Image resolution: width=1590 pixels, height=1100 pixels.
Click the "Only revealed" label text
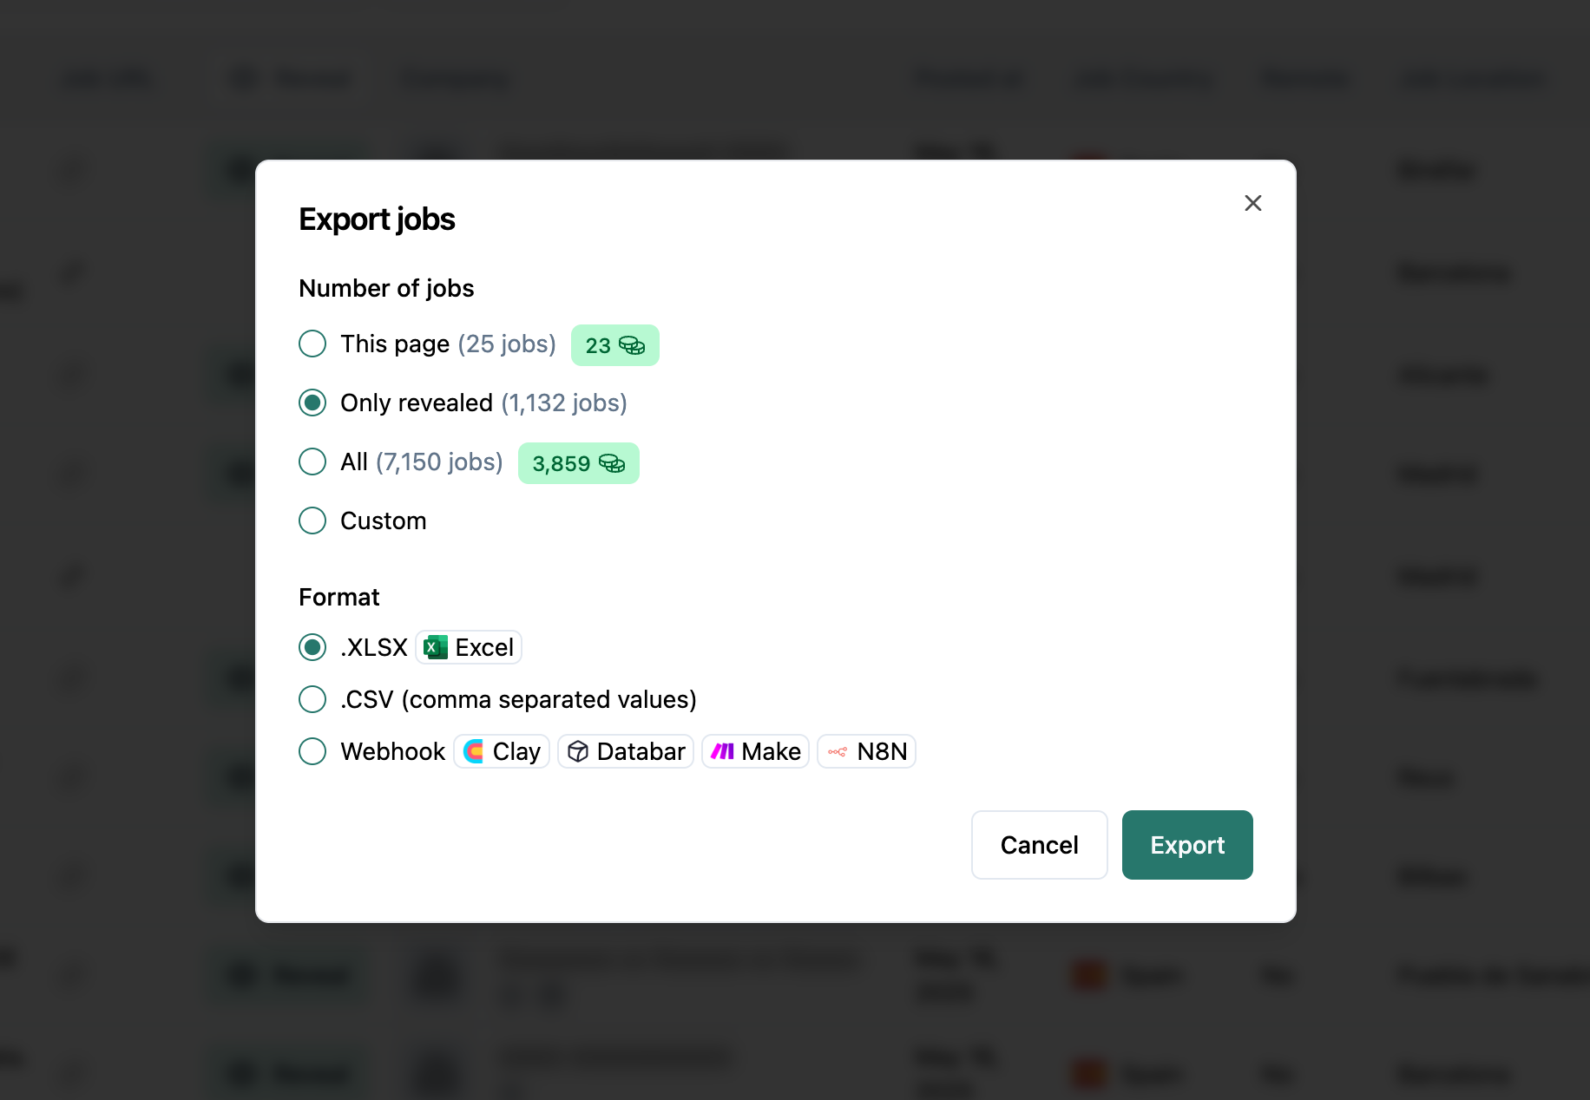click(417, 403)
